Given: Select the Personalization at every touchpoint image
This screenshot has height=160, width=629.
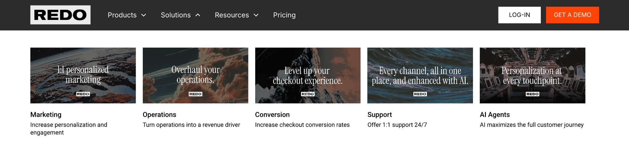Looking at the screenshot, I should (532, 75).
